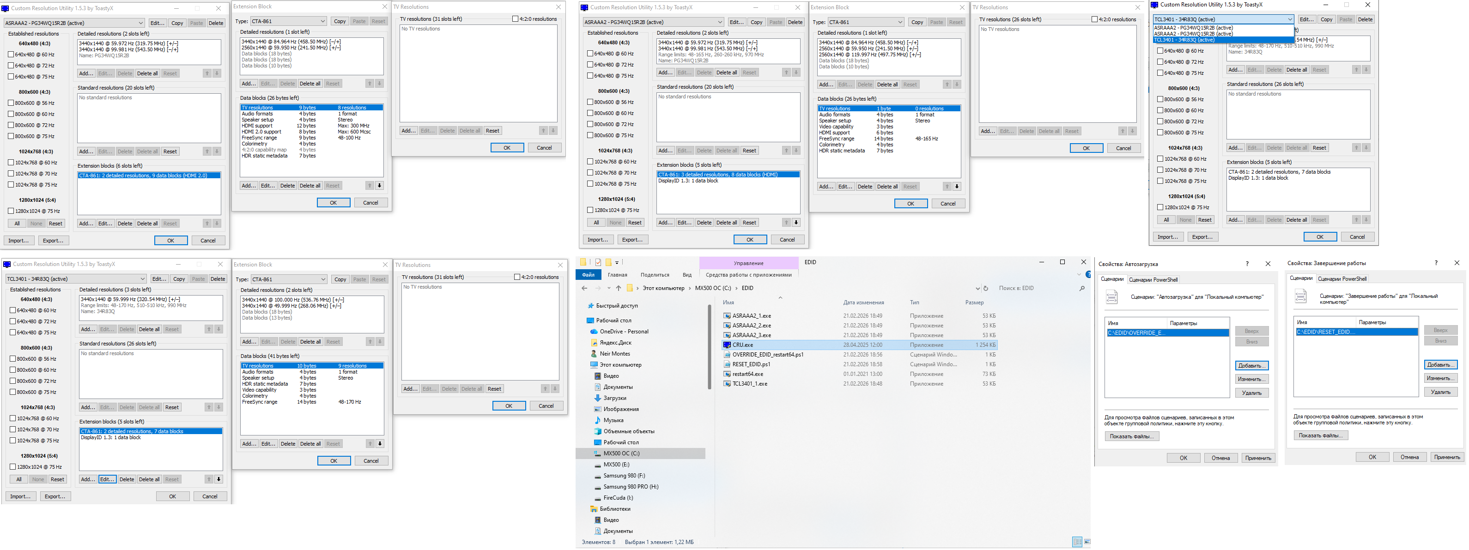The height and width of the screenshot is (550, 1469).
Task: Enable 4:2:0 resolutions where 26 slots are left
Action: tap(1094, 19)
